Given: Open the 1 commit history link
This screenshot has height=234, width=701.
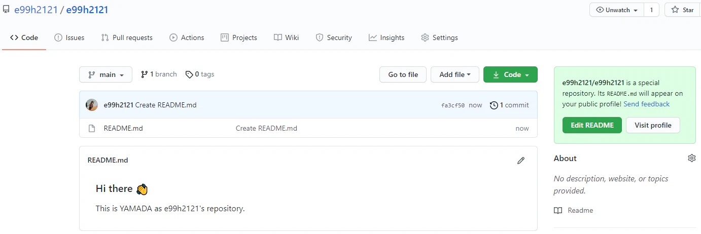Looking at the screenshot, I should pyautogui.click(x=509, y=105).
